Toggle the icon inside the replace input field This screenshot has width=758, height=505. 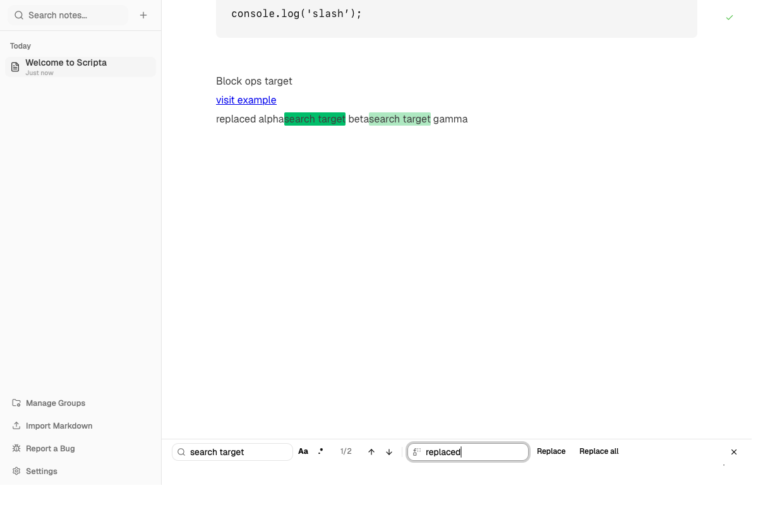pyautogui.click(x=416, y=451)
